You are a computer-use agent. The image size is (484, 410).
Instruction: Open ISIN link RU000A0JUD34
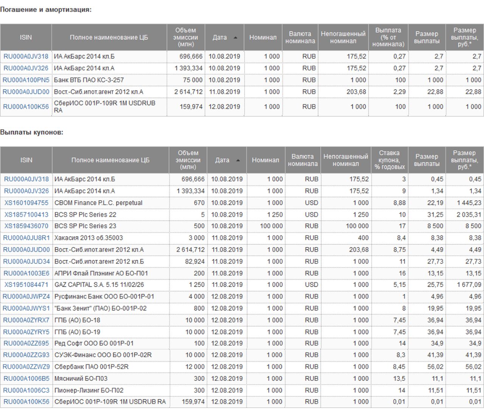click(26, 261)
